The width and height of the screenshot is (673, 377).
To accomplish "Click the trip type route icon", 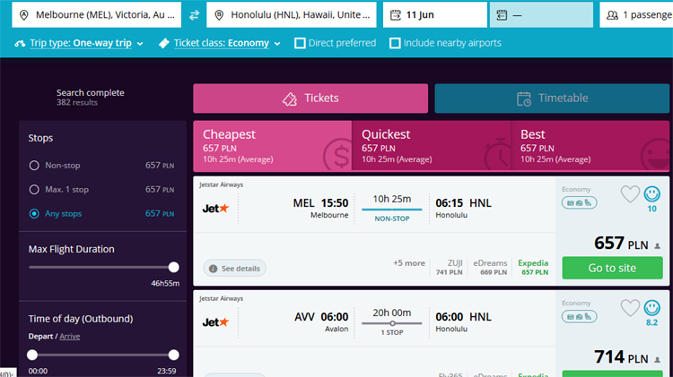I will 20,43.
